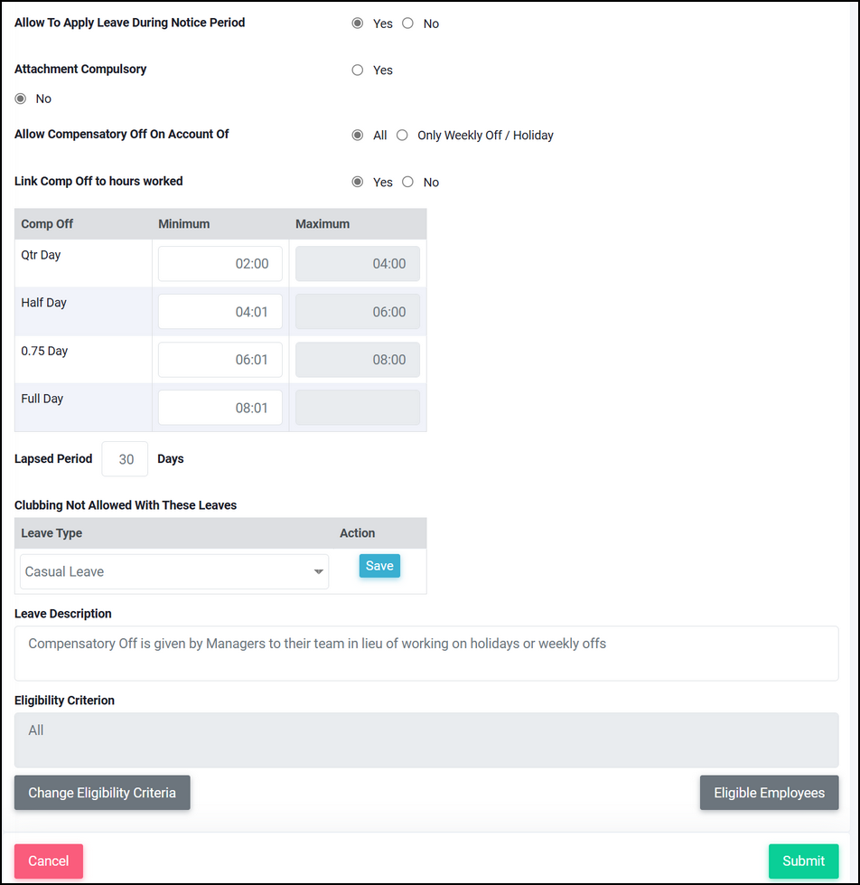The image size is (860, 885).
Task: Open the Eligible Employees list
Action: click(x=769, y=793)
